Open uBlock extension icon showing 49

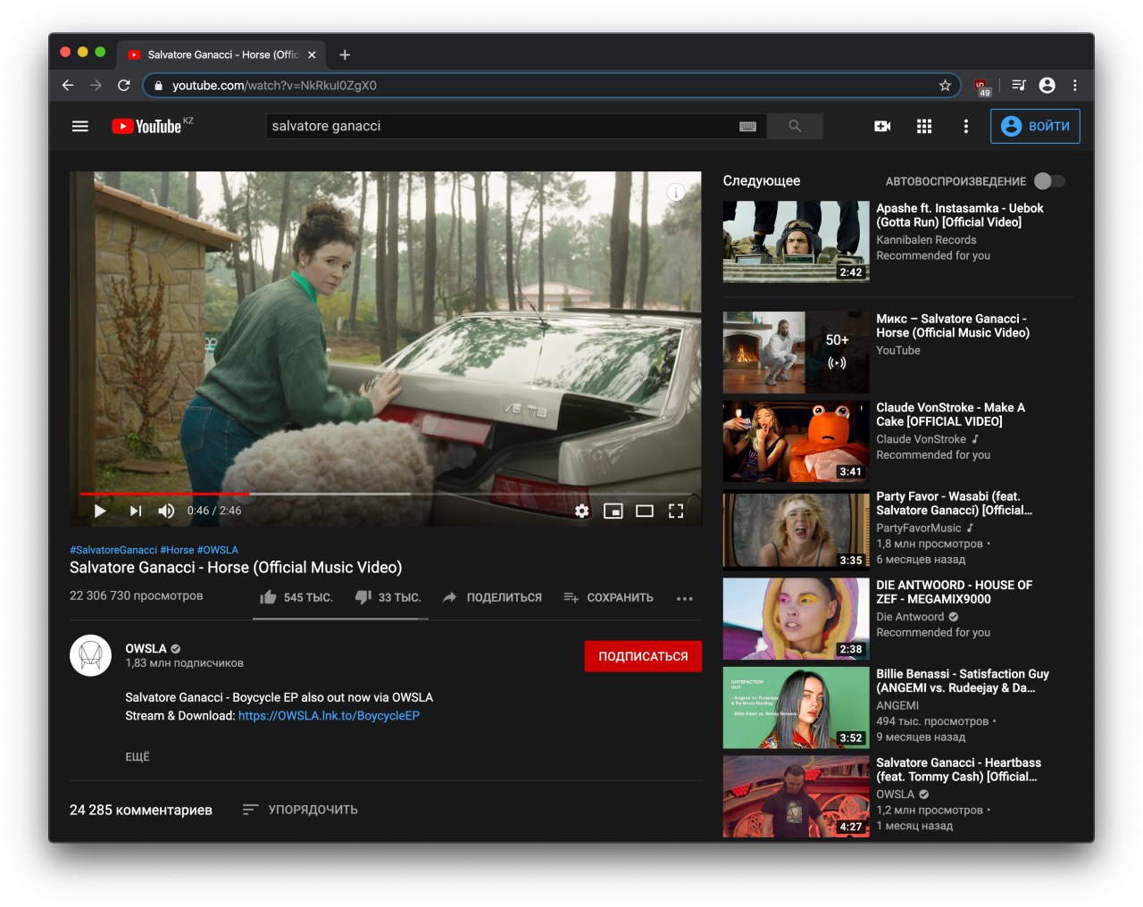(982, 86)
